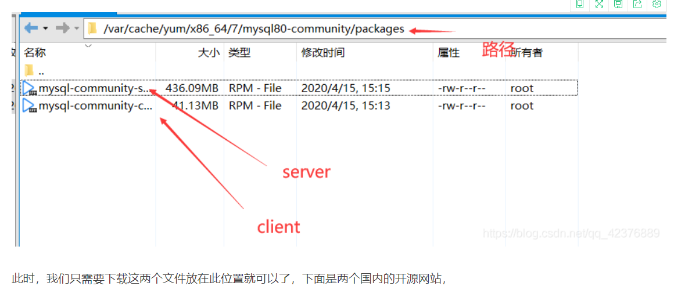
Task: Sort by the 大小 column header
Action: pyautogui.click(x=209, y=53)
